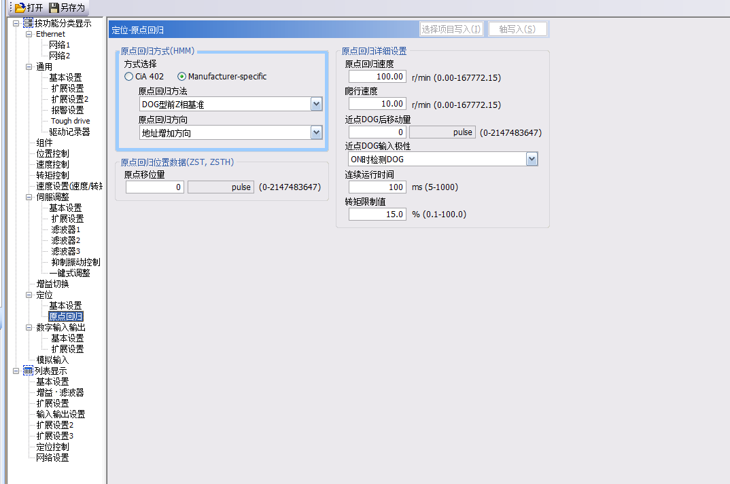Select 网络1 under Ethernet
730x484 pixels.
click(59, 45)
